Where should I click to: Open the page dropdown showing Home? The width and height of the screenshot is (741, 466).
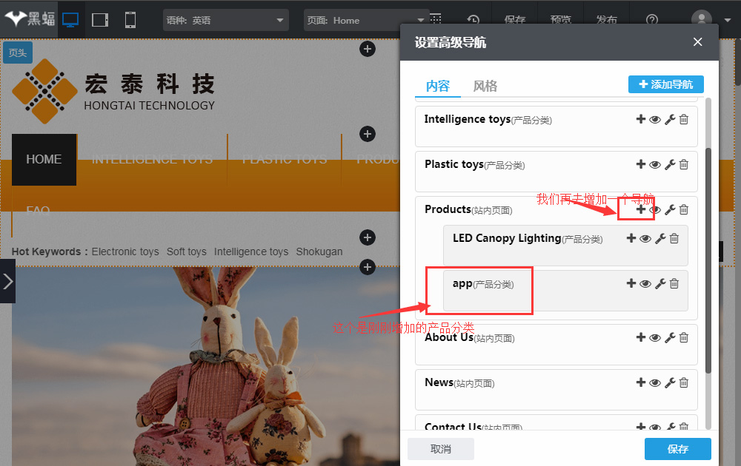point(366,20)
